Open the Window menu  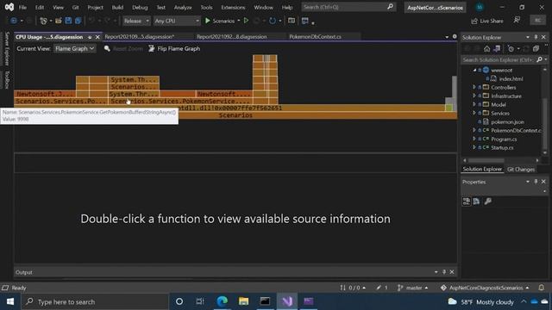[x=263, y=8]
